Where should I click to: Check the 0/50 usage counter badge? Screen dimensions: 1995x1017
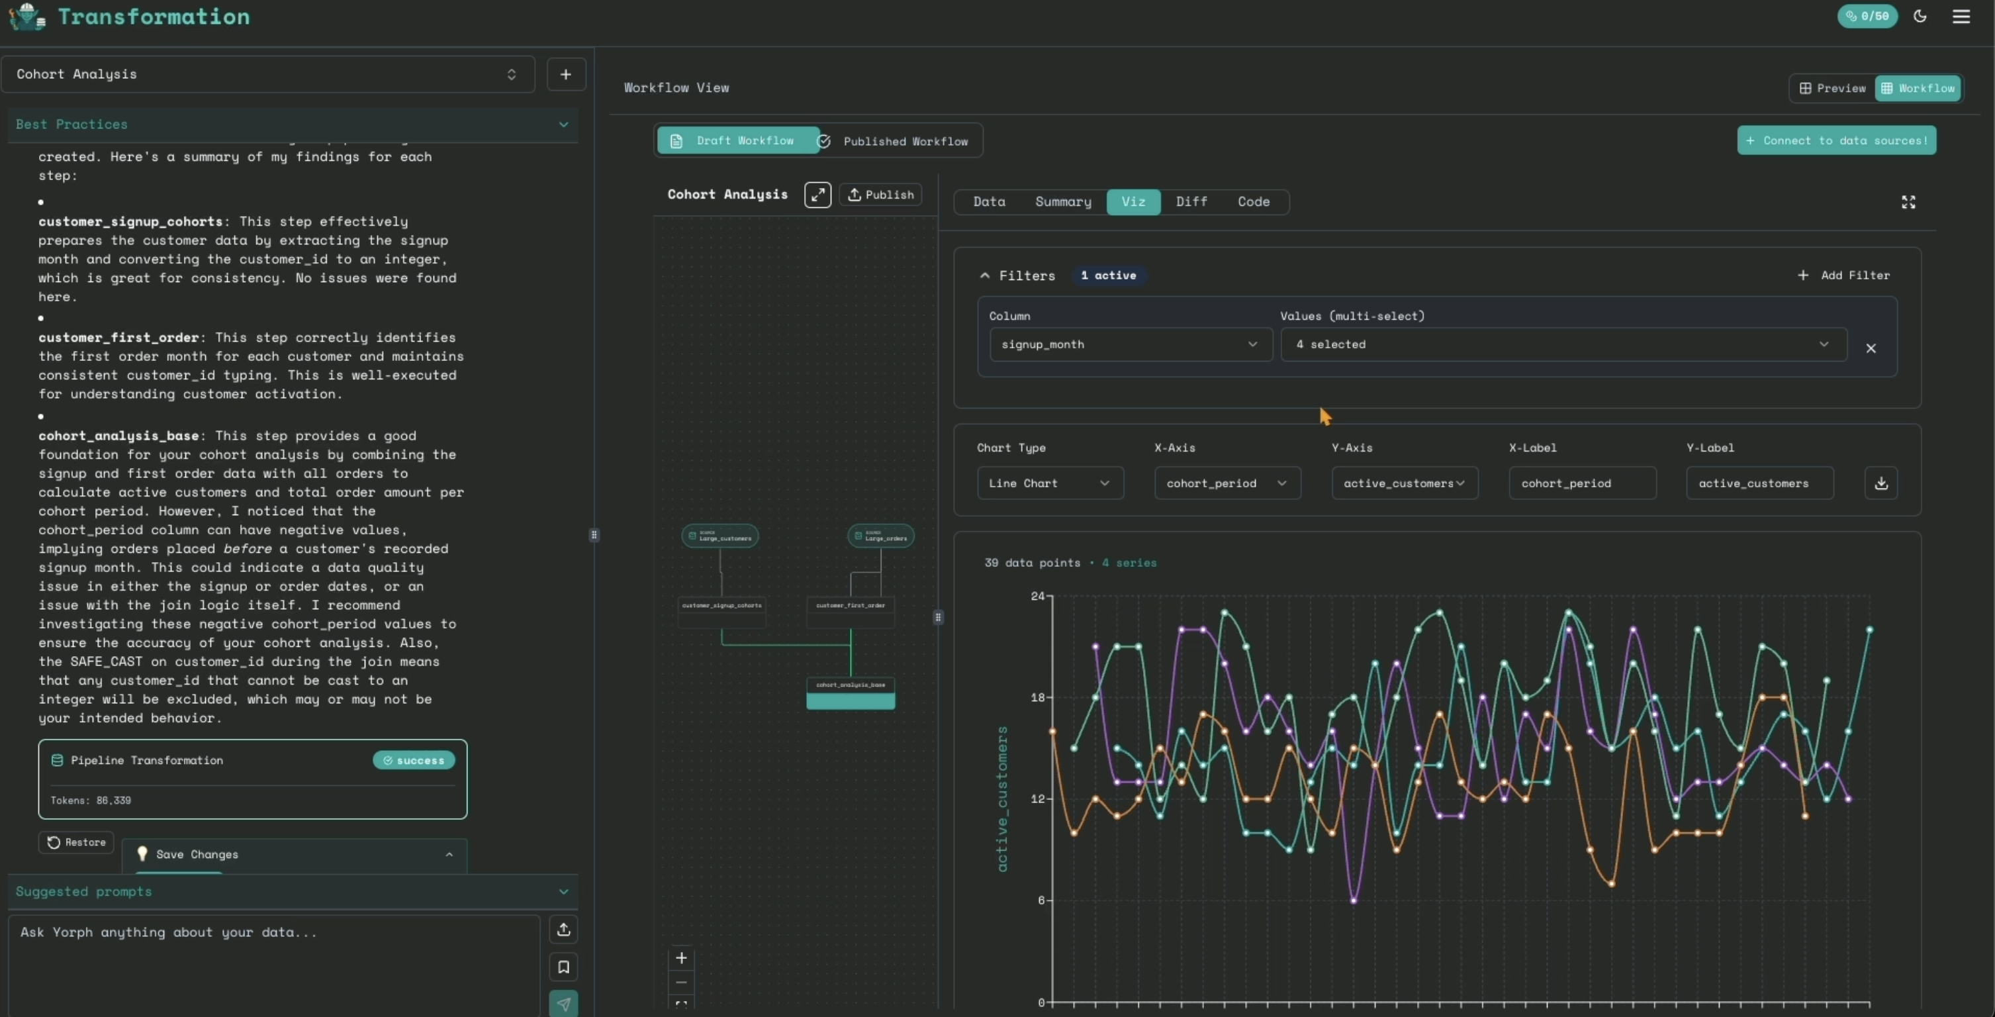(1868, 17)
